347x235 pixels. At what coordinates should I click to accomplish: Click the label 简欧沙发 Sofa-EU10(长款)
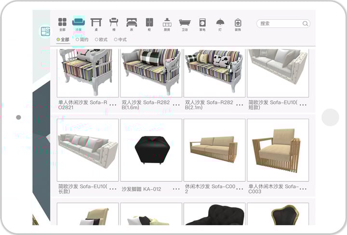click(83, 189)
